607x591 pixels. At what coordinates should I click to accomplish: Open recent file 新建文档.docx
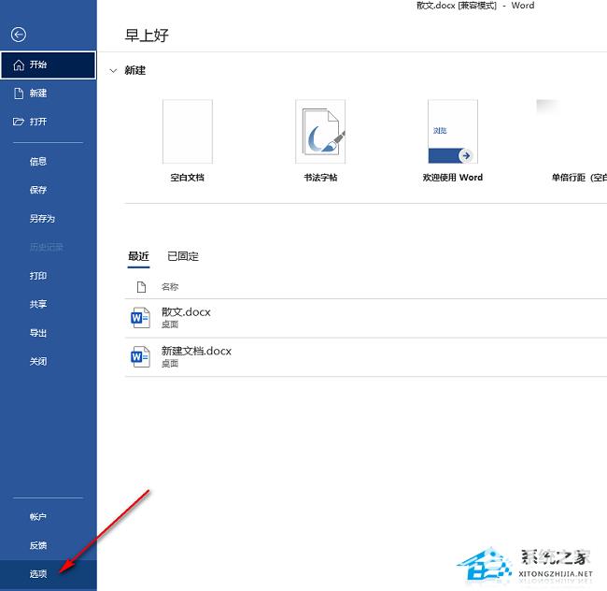click(x=366, y=357)
